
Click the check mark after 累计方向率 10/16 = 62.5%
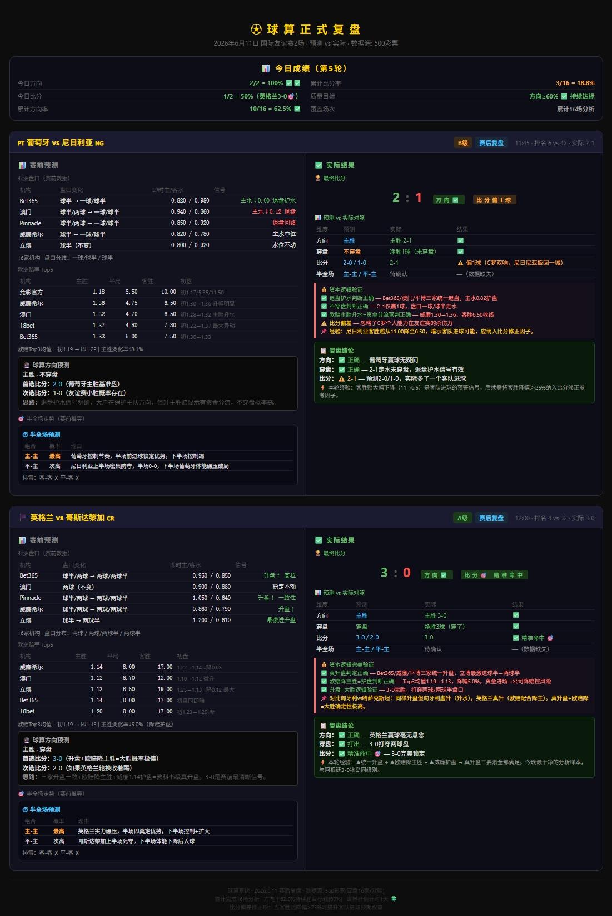click(297, 109)
